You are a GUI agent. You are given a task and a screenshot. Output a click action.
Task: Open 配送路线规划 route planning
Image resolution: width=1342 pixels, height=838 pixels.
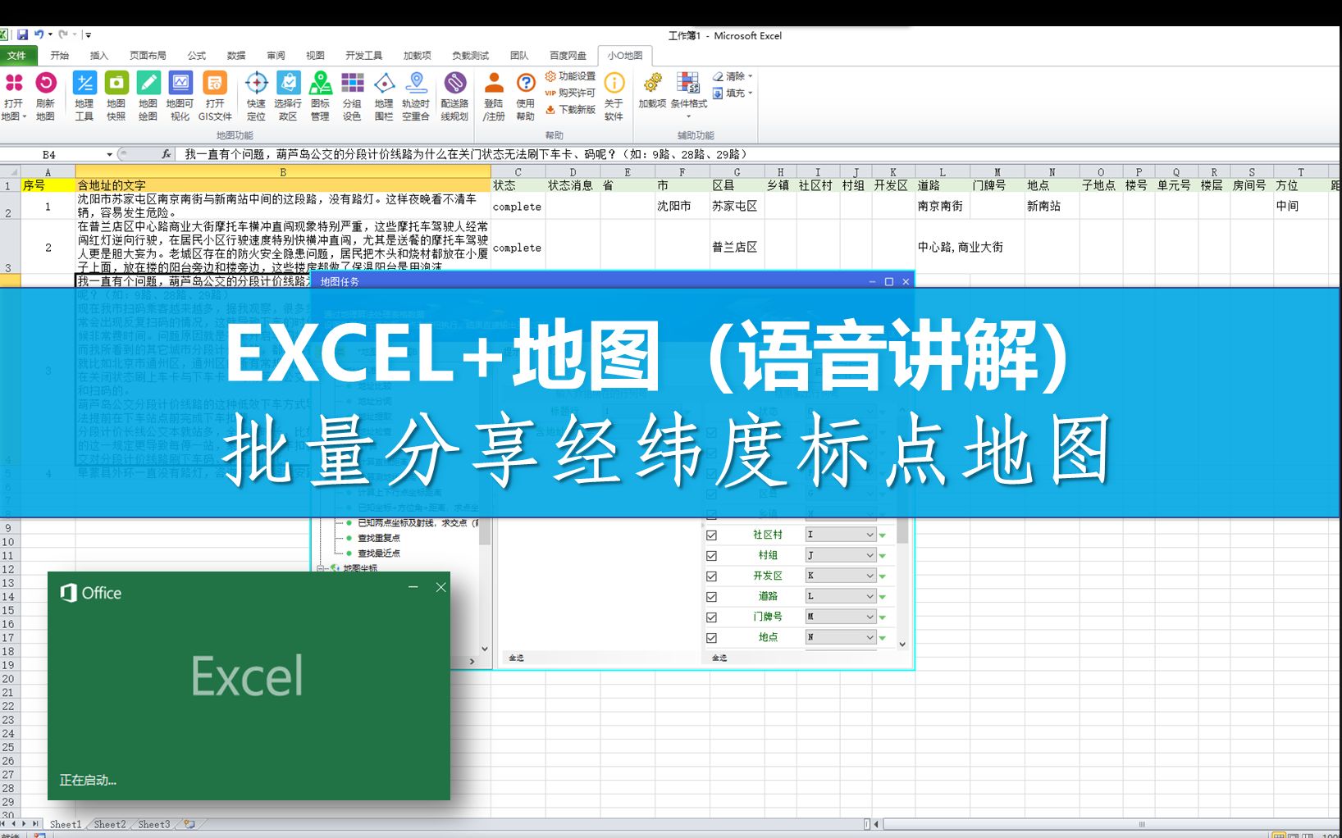point(454,97)
